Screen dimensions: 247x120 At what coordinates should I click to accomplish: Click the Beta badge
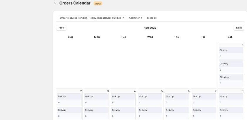click(98, 4)
